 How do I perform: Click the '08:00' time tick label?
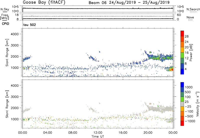(x=72, y=133)
